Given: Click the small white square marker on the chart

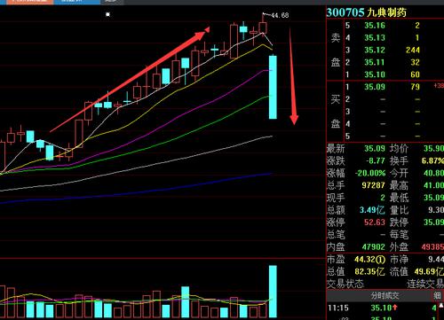Looking at the screenshot, I should click(x=107, y=14).
